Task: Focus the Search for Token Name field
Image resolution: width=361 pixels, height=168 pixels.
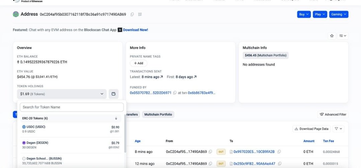Action: tap(72, 107)
